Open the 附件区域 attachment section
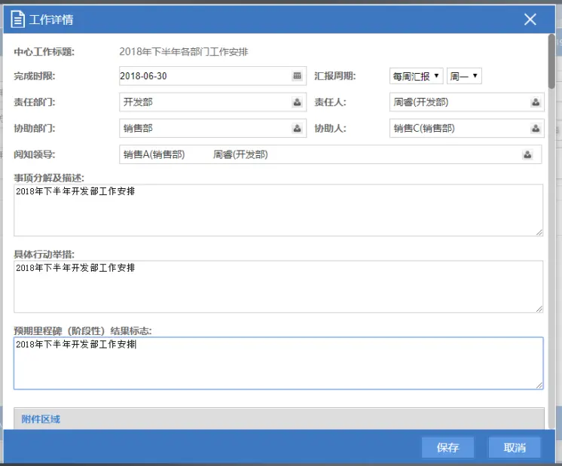This screenshot has height=466, width=562. [x=279, y=419]
